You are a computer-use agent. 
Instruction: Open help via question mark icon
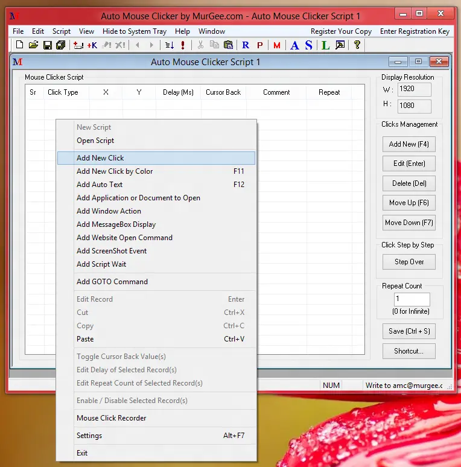[x=357, y=45]
